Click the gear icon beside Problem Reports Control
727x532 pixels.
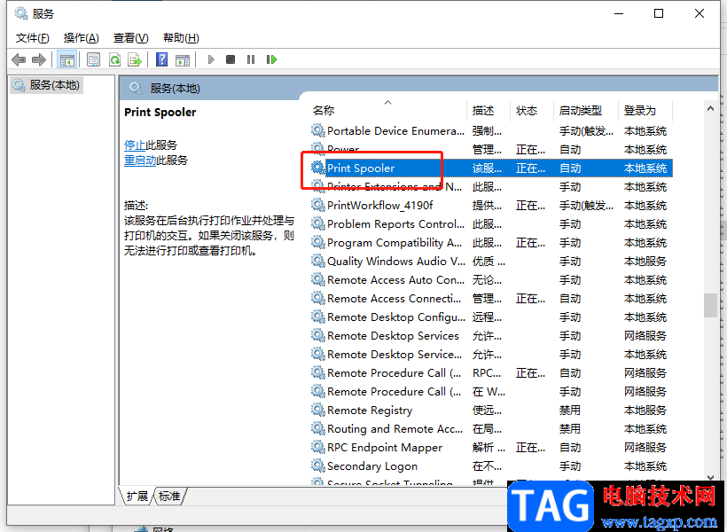[317, 223]
